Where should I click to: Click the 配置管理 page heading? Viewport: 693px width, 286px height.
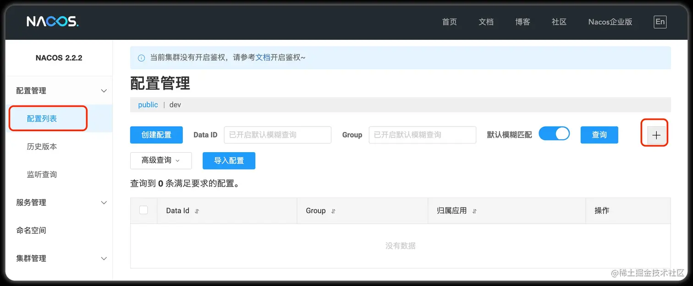pos(160,83)
